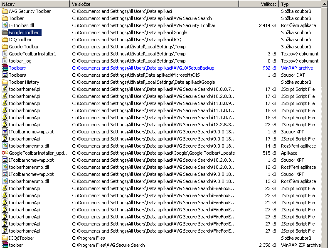Select the IEToolbar.dll file icon
This screenshot has height=248, width=330.
(x=5, y=25)
